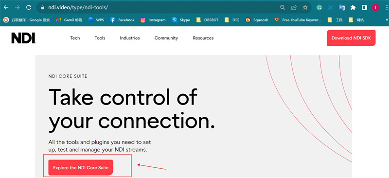Toggle the browser side panel icon
389x178 pixels.
pos(364,7)
